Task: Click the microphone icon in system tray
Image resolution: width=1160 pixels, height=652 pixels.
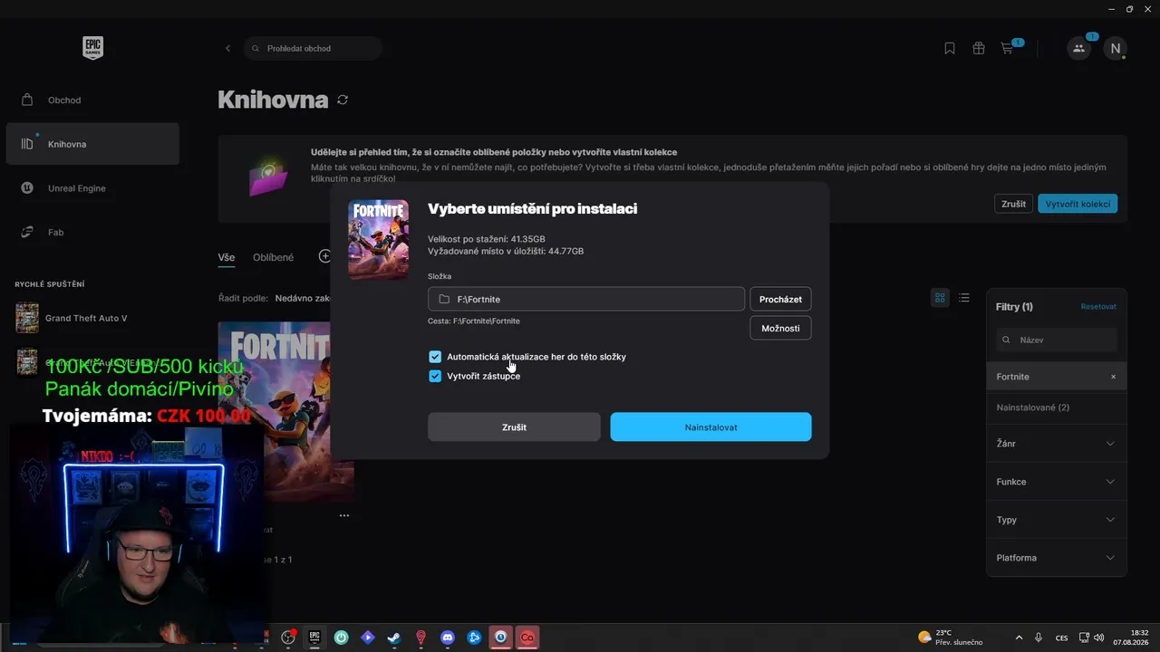Action: click(x=1039, y=638)
